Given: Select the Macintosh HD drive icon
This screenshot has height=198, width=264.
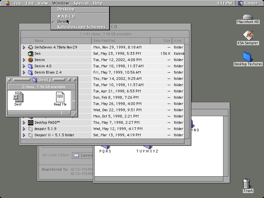Looking at the screenshot, I should (x=248, y=17).
